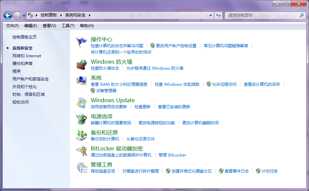The height and width of the screenshot is (191, 309).
Task: Open the 电源选项 battery icon
Action: 82,119
